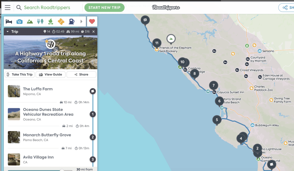Viewport: 294px width, 171px height.
Task: Open the hamburger main menu
Action: coord(8,7)
